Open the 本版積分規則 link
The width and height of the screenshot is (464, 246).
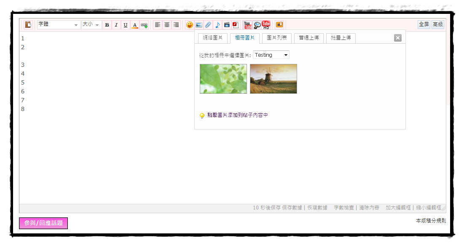pyautogui.click(x=431, y=221)
